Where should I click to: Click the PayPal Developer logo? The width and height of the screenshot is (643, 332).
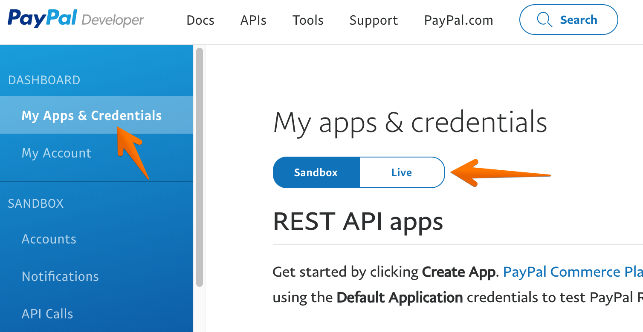pyautogui.click(x=76, y=19)
